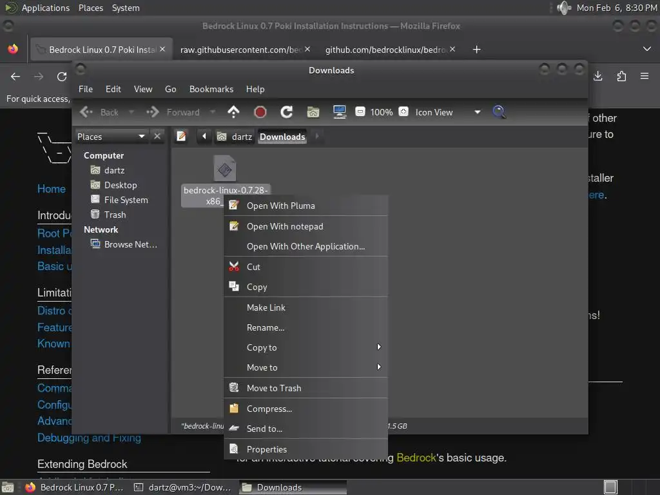Click the Up directory arrow in Caja toolbar

[233, 112]
